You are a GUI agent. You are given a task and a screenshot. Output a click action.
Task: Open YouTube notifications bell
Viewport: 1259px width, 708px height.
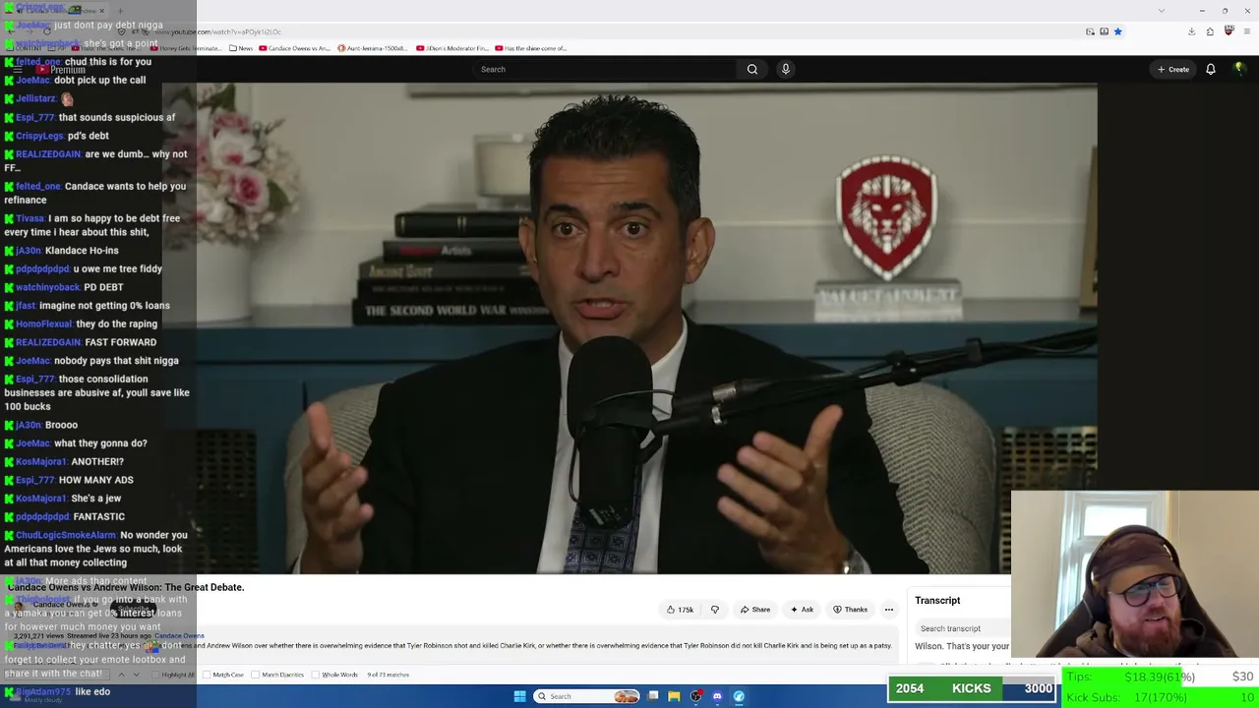(1211, 69)
